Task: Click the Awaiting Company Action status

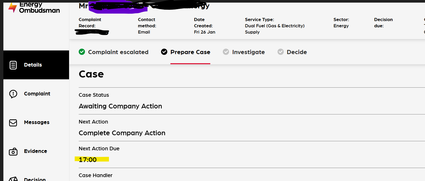Action: click(120, 106)
